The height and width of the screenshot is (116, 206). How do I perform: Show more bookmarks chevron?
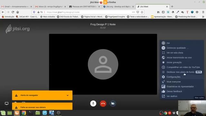(x=203, y=17)
